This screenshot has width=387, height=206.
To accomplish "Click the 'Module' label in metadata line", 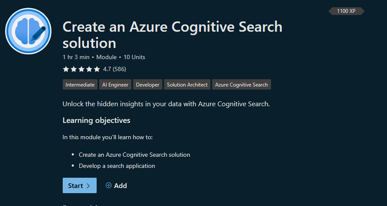I will click(x=107, y=57).
